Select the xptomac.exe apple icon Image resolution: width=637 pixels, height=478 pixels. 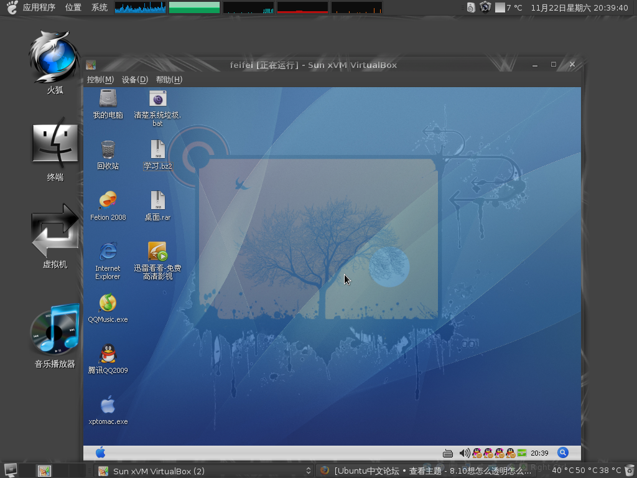pyautogui.click(x=108, y=405)
